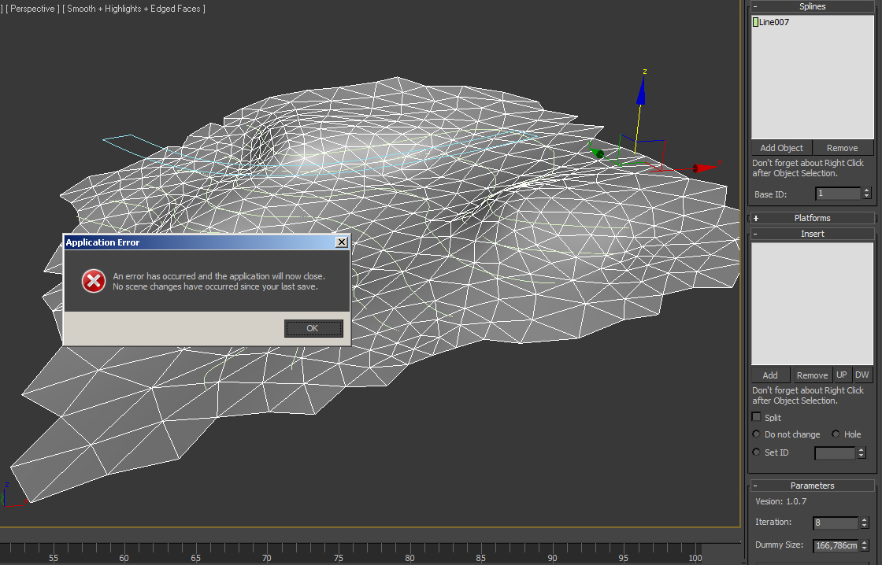Click the Splines right-click reminder text
Viewport: 882px width, 565px height.
click(808, 168)
